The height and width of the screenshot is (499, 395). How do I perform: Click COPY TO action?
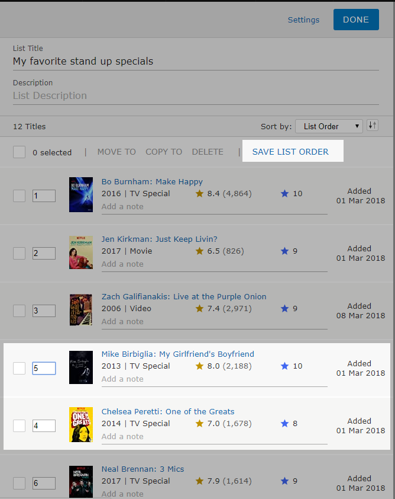[x=164, y=152]
